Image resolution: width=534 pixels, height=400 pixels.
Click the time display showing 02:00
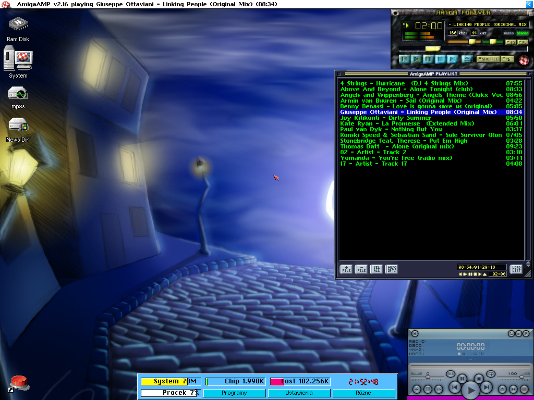click(429, 26)
